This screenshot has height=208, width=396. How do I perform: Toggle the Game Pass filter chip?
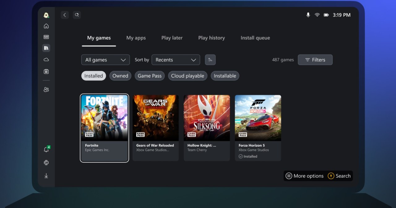click(x=149, y=76)
